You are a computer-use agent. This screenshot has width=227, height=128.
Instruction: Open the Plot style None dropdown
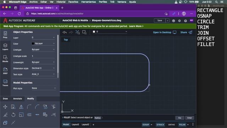click(44, 88)
